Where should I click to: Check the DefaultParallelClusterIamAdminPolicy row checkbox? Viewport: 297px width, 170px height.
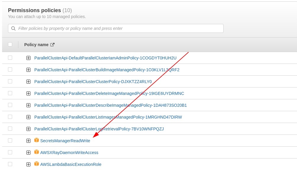click(10, 58)
